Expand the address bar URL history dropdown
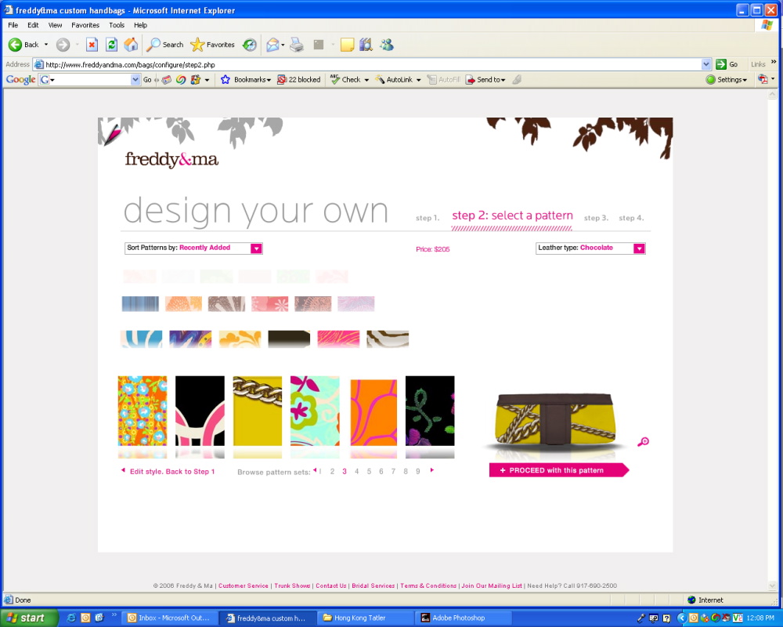The height and width of the screenshot is (627, 783). [x=706, y=64]
